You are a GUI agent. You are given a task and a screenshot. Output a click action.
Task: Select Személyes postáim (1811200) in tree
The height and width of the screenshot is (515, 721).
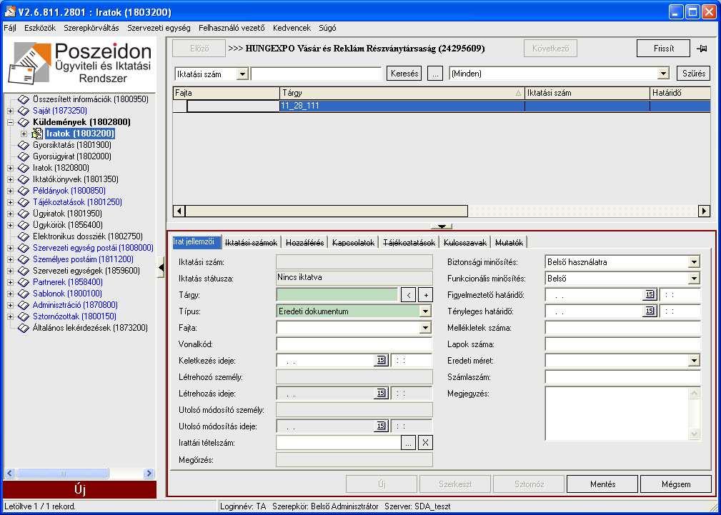click(x=83, y=259)
